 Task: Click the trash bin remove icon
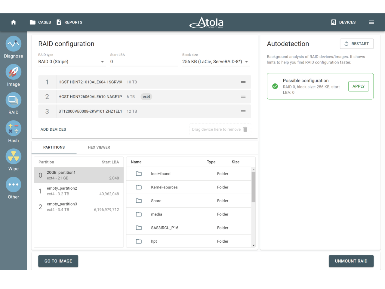pyautogui.click(x=245, y=129)
